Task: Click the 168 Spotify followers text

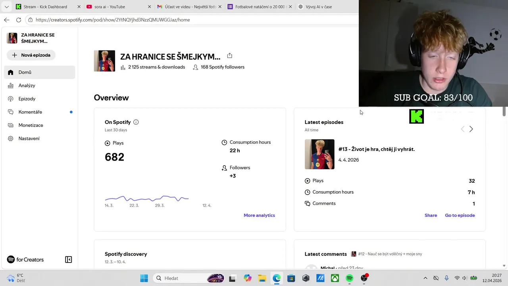Action: click(x=222, y=67)
